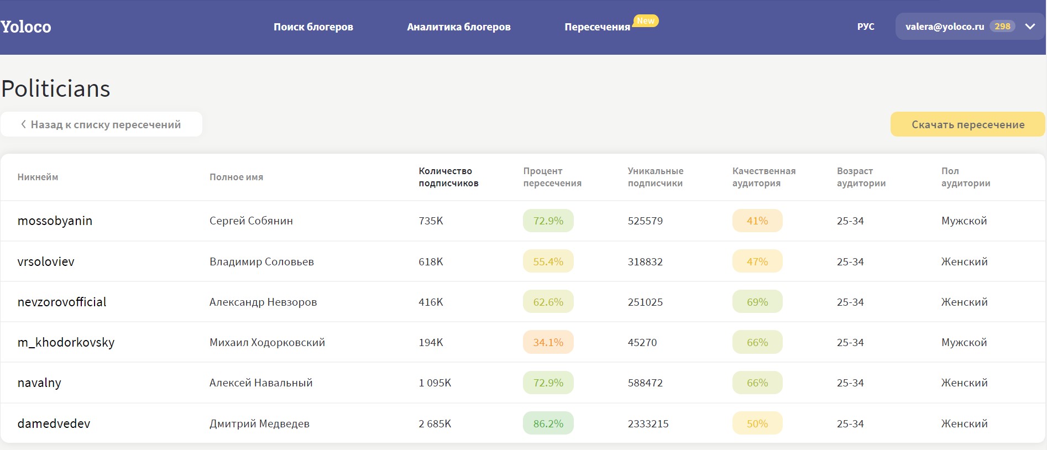Expand the account dropdown chevron
This screenshot has height=450, width=1047.
coord(1030,27)
